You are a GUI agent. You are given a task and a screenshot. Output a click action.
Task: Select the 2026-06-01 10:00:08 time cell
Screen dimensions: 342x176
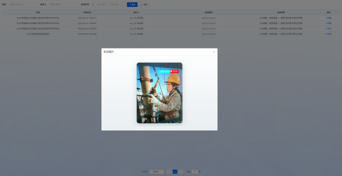(x=87, y=23)
